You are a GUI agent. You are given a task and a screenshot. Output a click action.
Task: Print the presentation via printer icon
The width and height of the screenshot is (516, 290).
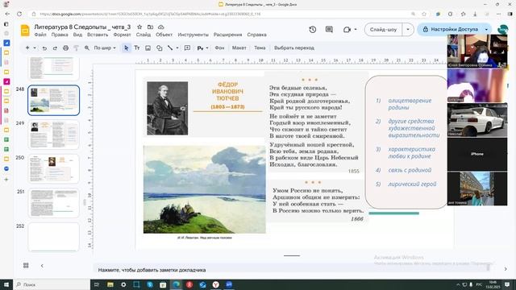click(x=65, y=48)
